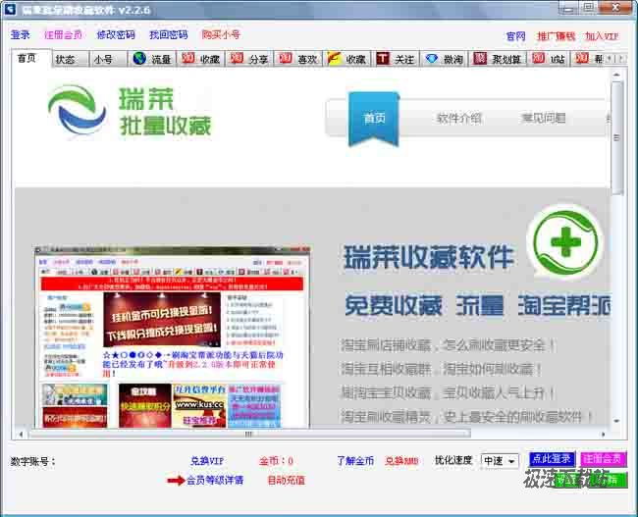Open the 关注 tab with T icon
Screen dimensions: 638x517
pos(395,59)
